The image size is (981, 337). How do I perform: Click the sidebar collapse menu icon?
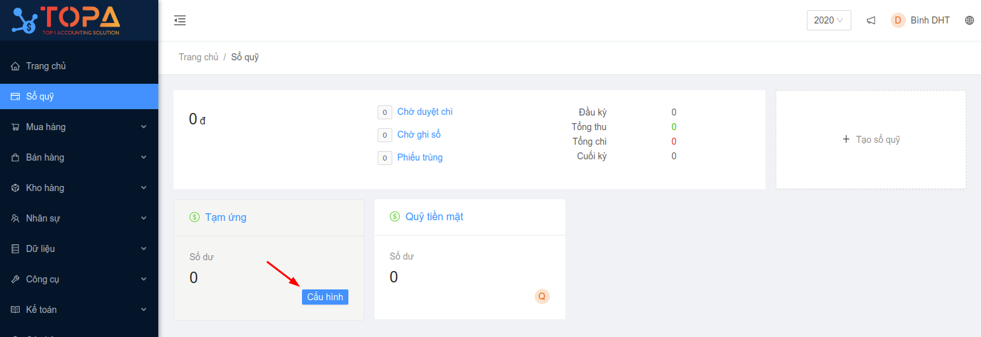point(180,20)
